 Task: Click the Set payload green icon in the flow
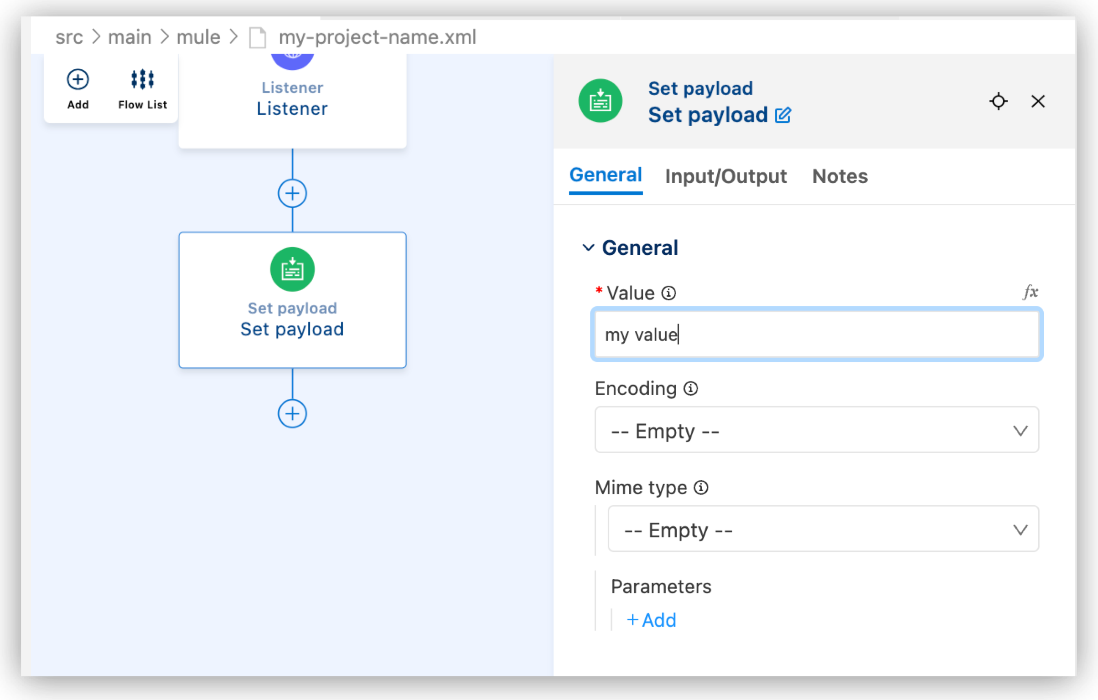(291, 269)
